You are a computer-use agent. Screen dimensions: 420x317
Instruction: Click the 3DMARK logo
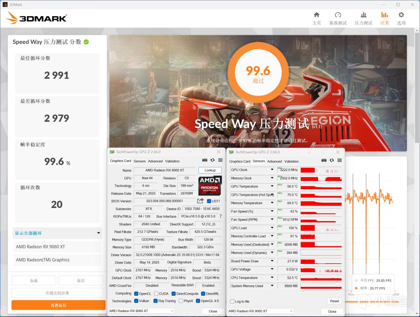(x=36, y=18)
